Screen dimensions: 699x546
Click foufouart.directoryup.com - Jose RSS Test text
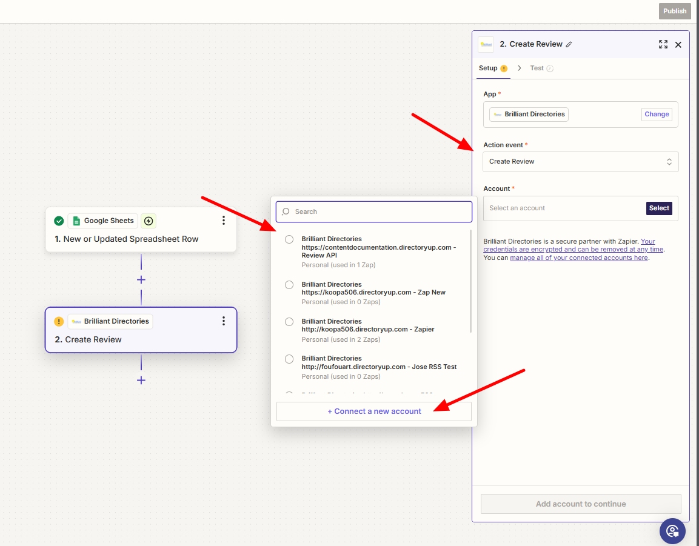tap(379, 367)
